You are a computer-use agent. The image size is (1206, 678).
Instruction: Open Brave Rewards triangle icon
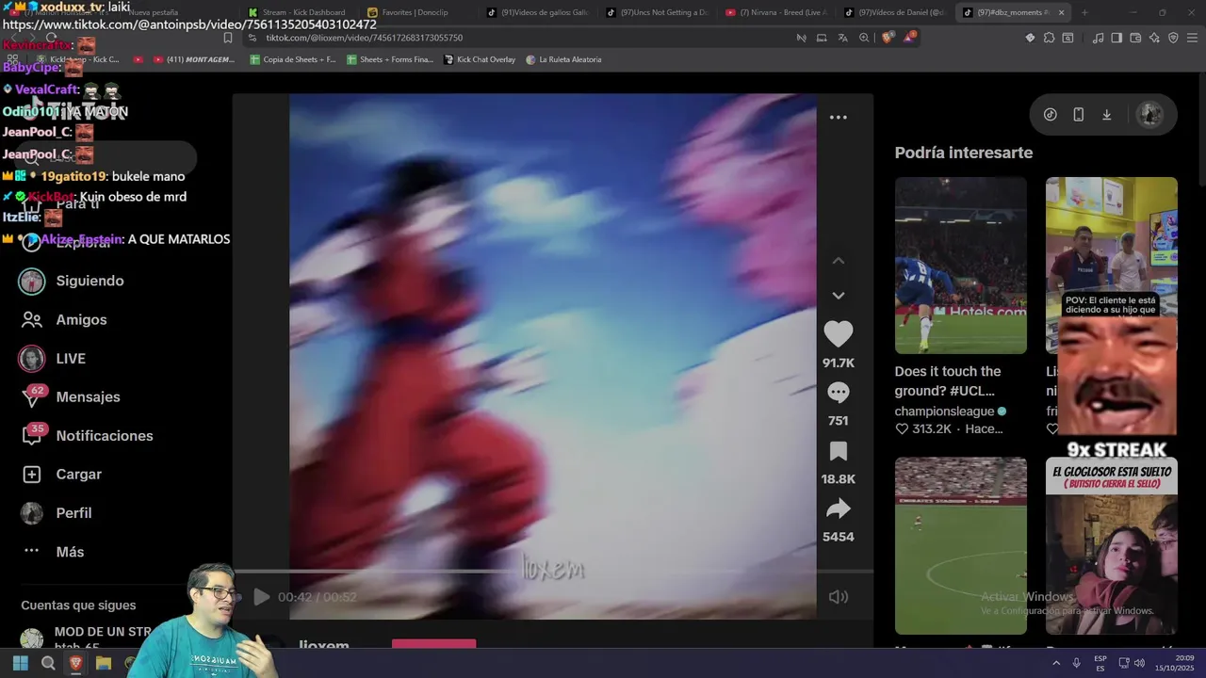tap(909, 38)
